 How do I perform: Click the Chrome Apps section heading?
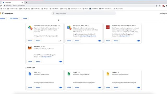pyautogui.click(x=30, y=68)
